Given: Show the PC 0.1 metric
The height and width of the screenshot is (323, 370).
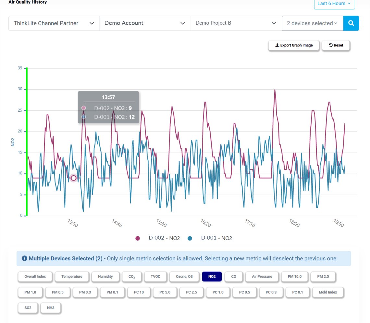Looking at the screenshot, I should tap(298, 292).
